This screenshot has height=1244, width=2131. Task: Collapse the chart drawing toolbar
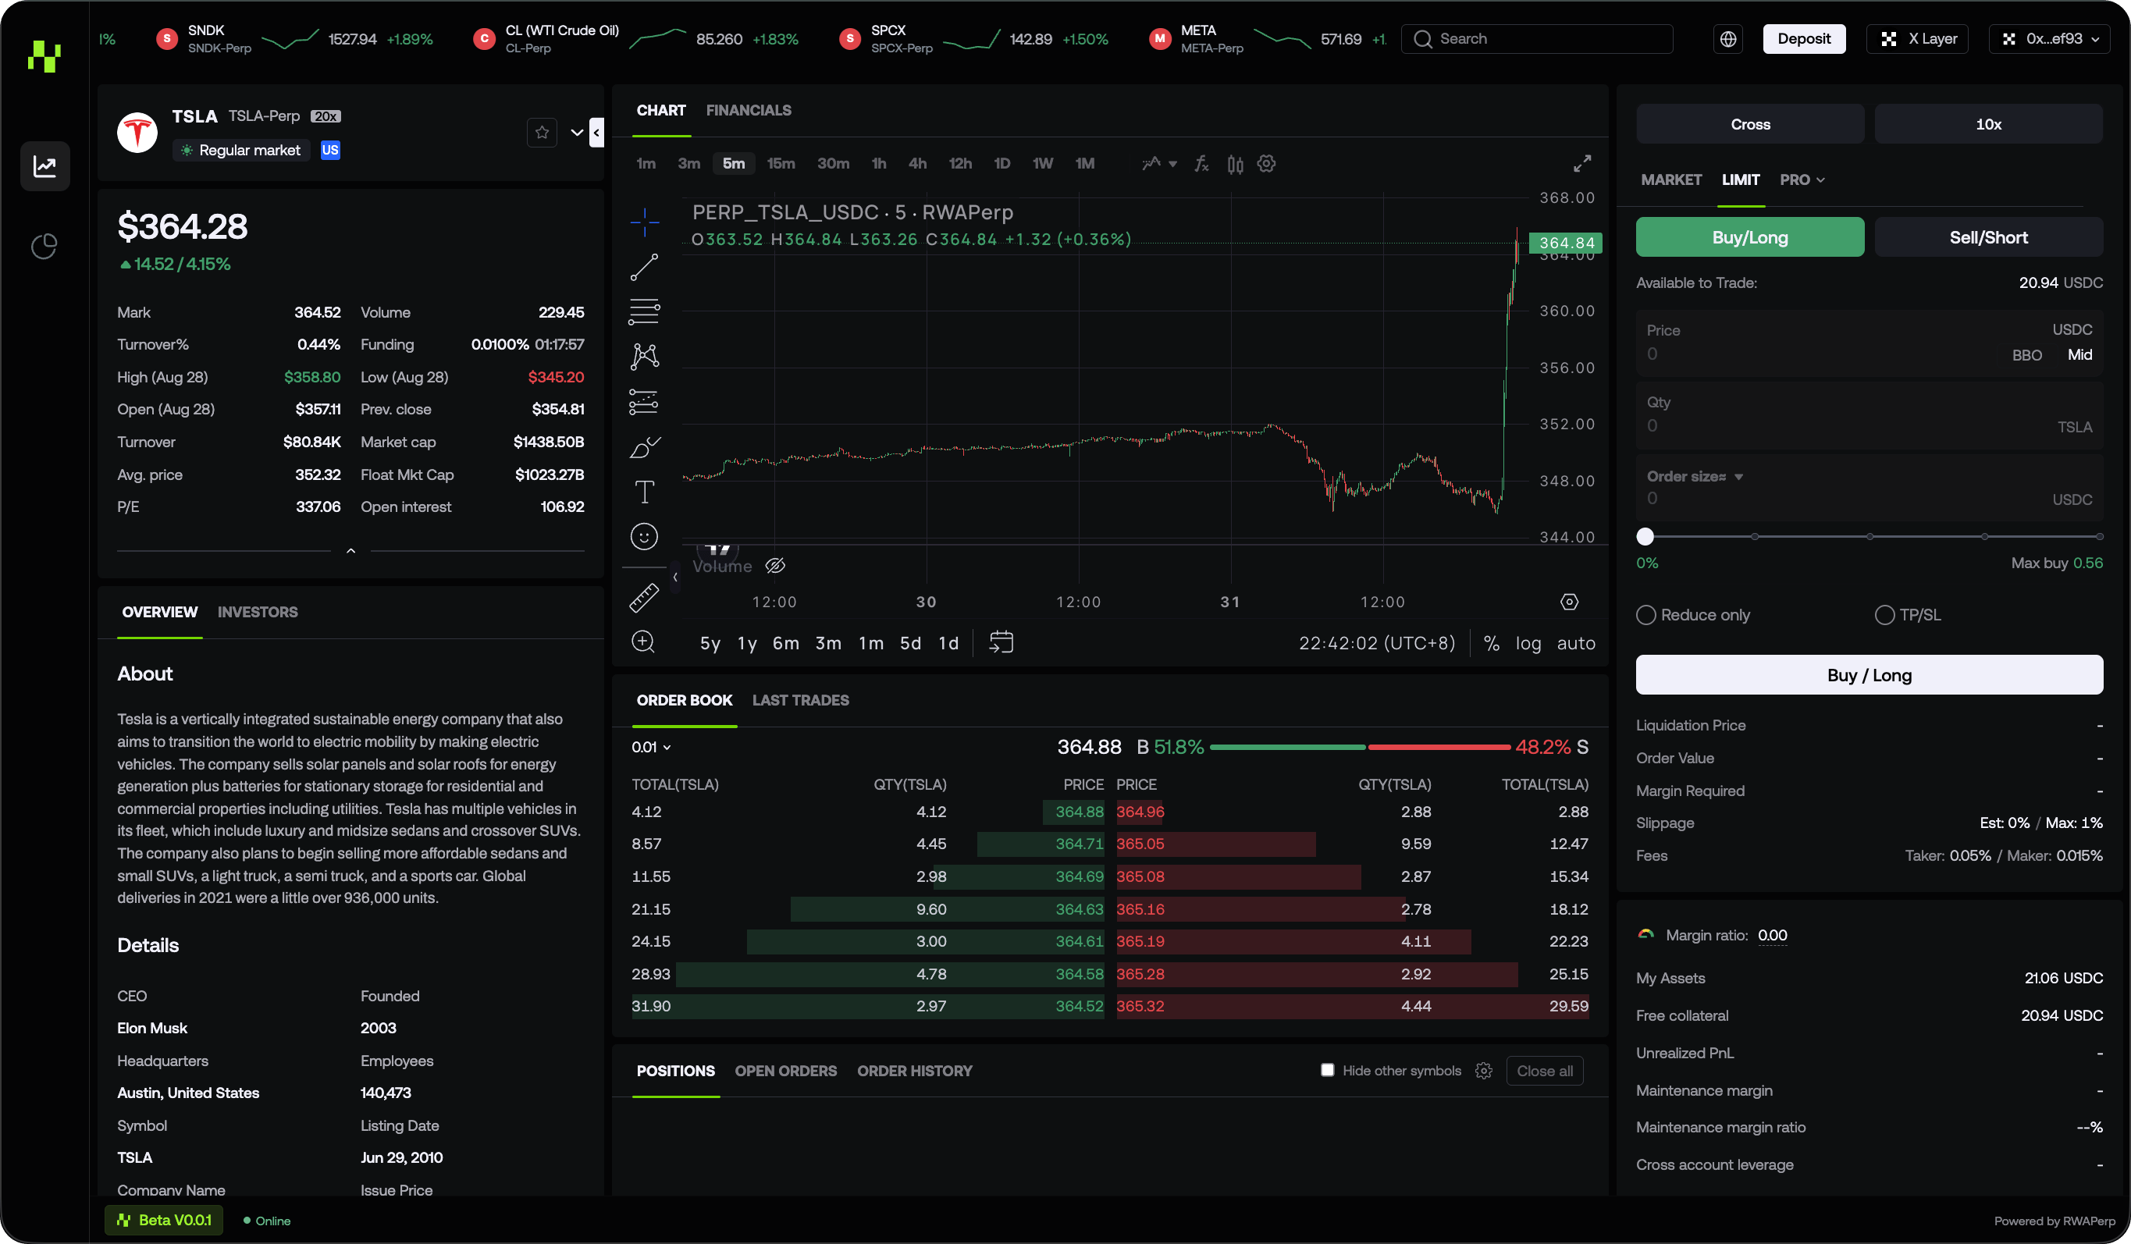pos(674,578)
